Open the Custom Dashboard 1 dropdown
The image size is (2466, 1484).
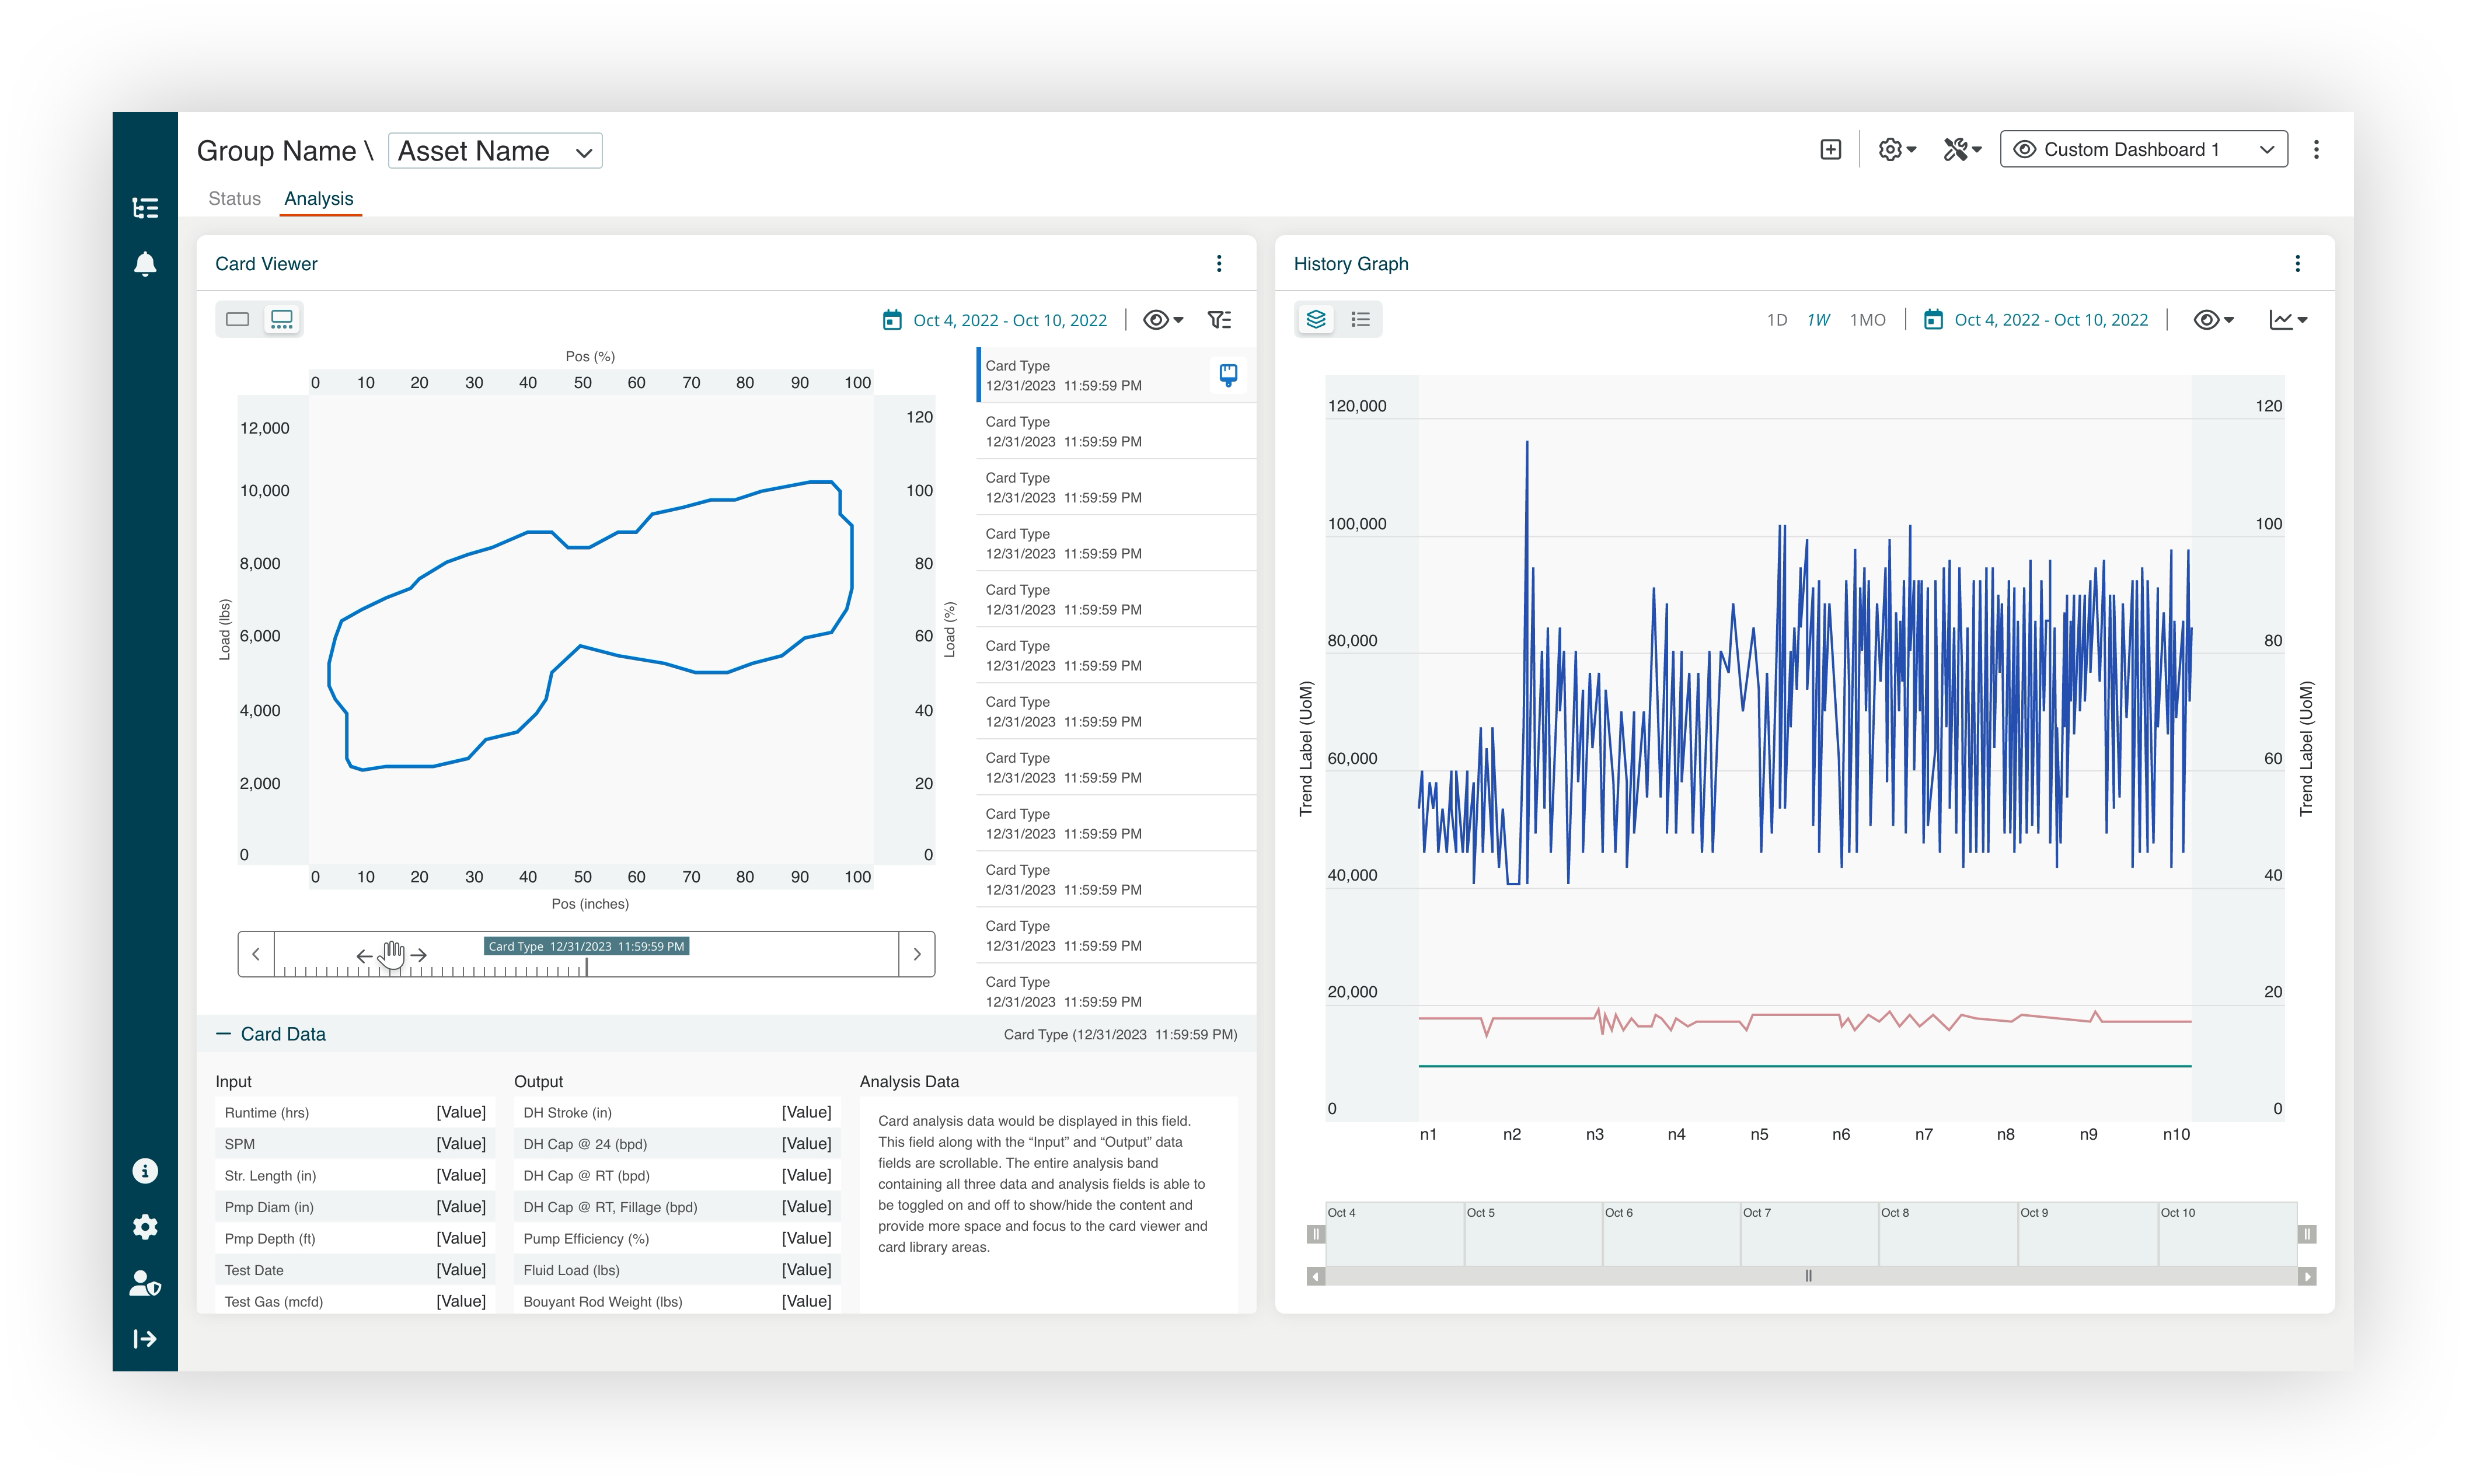(2143, 150)
